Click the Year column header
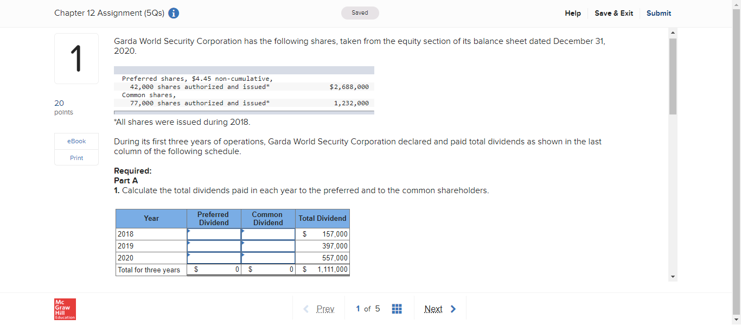 151,219
